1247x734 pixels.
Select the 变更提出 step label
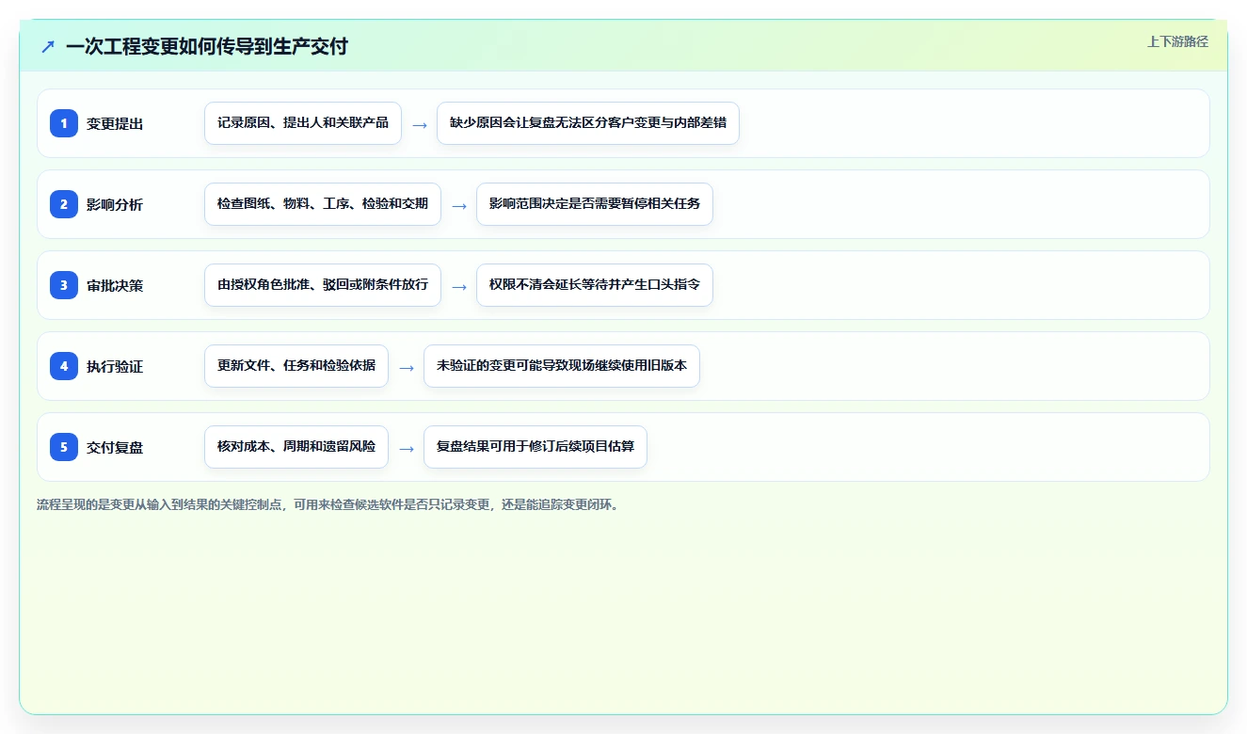(x=115, y=123)
